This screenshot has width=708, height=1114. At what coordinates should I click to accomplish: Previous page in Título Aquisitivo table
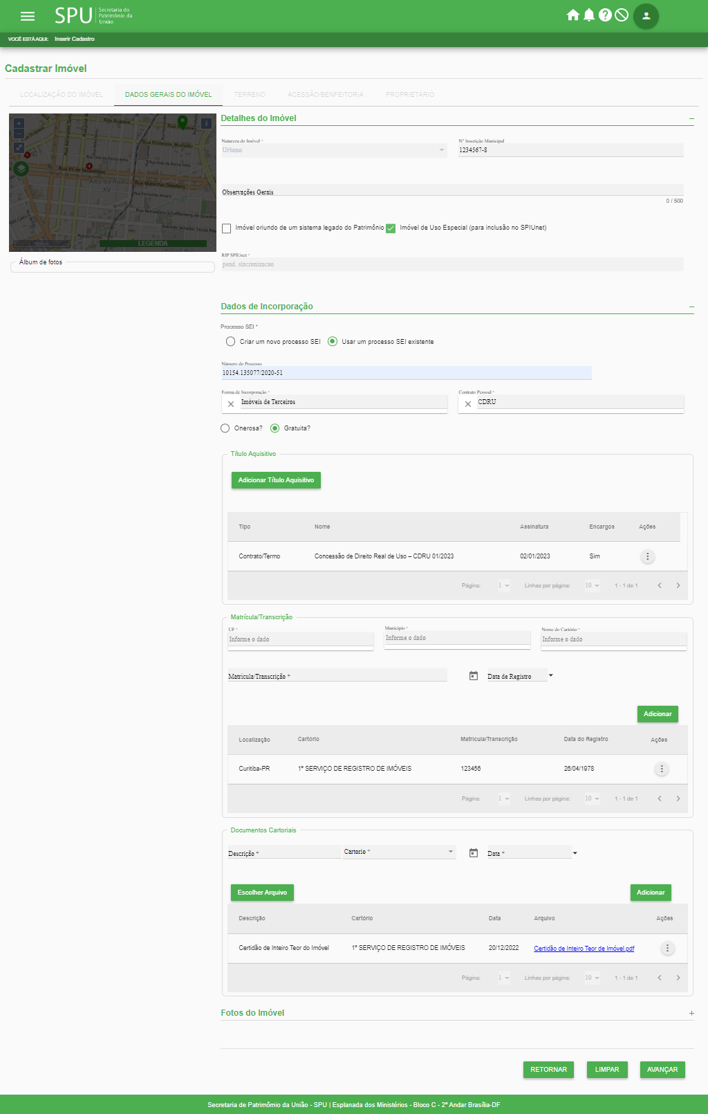point(660,585)
